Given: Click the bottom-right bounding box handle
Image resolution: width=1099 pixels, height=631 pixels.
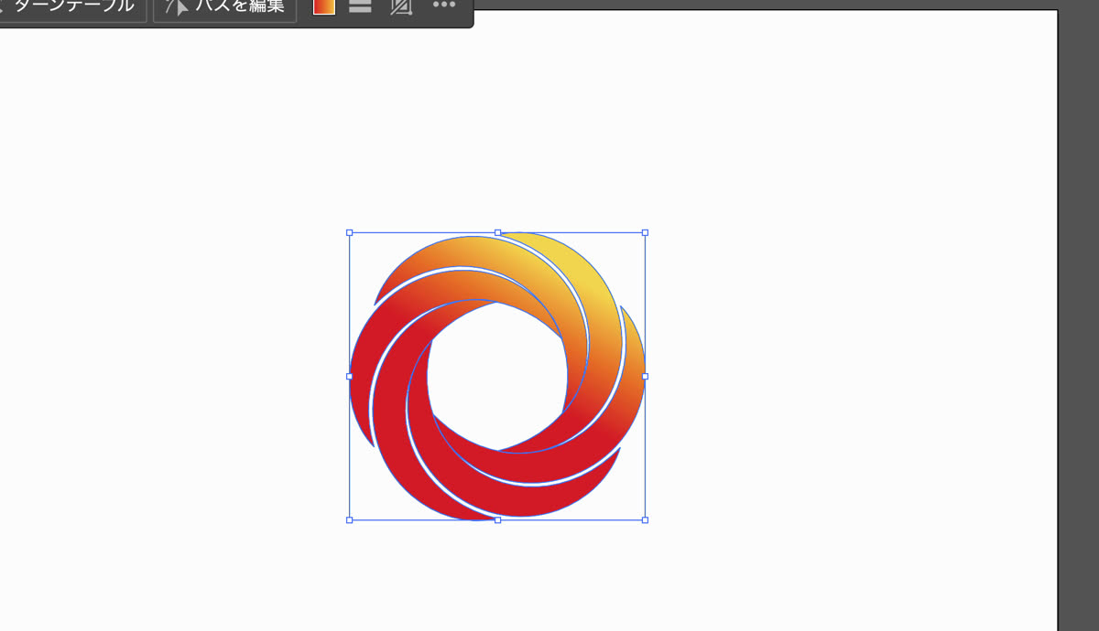Looking at the screenshot, I should [645, 519].
